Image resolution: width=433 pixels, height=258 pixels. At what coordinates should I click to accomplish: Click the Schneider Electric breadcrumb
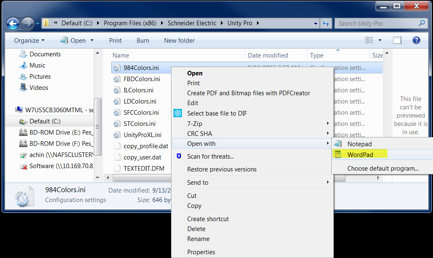192,23
